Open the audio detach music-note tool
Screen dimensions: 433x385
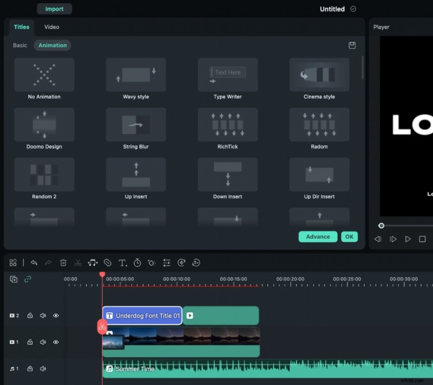click(x=93, y=262)
